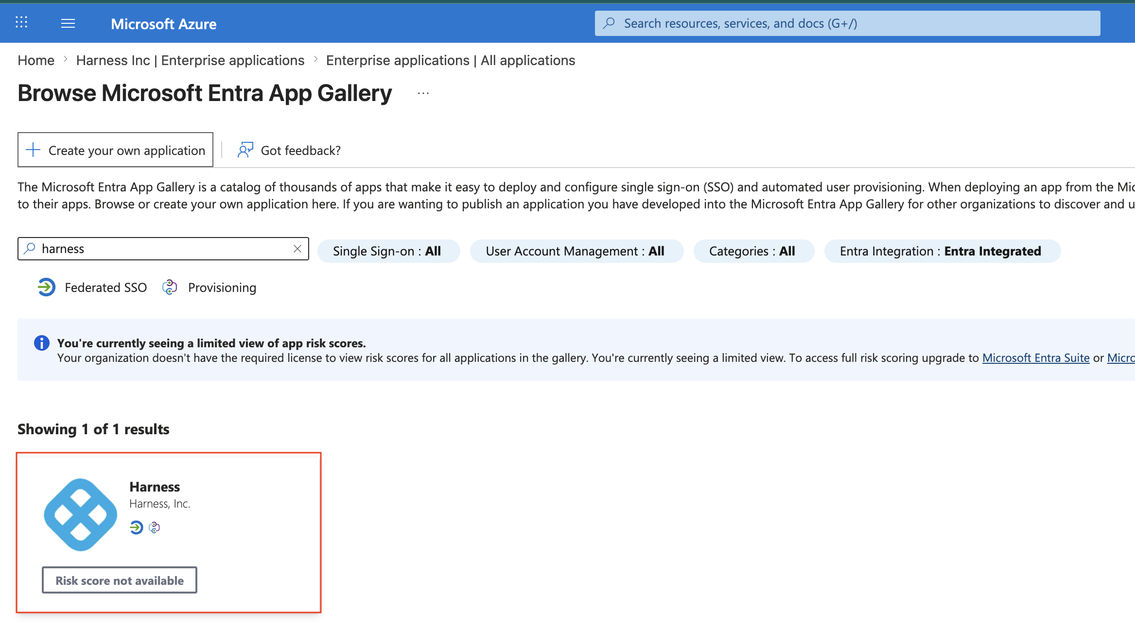Open Harness Inc Enterprise applications breadcrumb
Viewport: 1135px width, 629px height.
pyautogui.click(x=190, y=60)
